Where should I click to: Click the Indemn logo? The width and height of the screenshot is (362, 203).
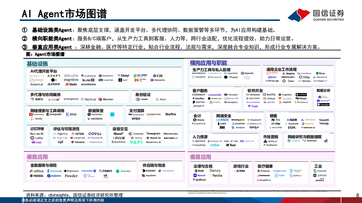coord(54,176)
